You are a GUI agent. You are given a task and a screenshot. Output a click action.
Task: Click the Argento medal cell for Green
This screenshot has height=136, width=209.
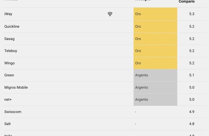click(x=155, y=75)
